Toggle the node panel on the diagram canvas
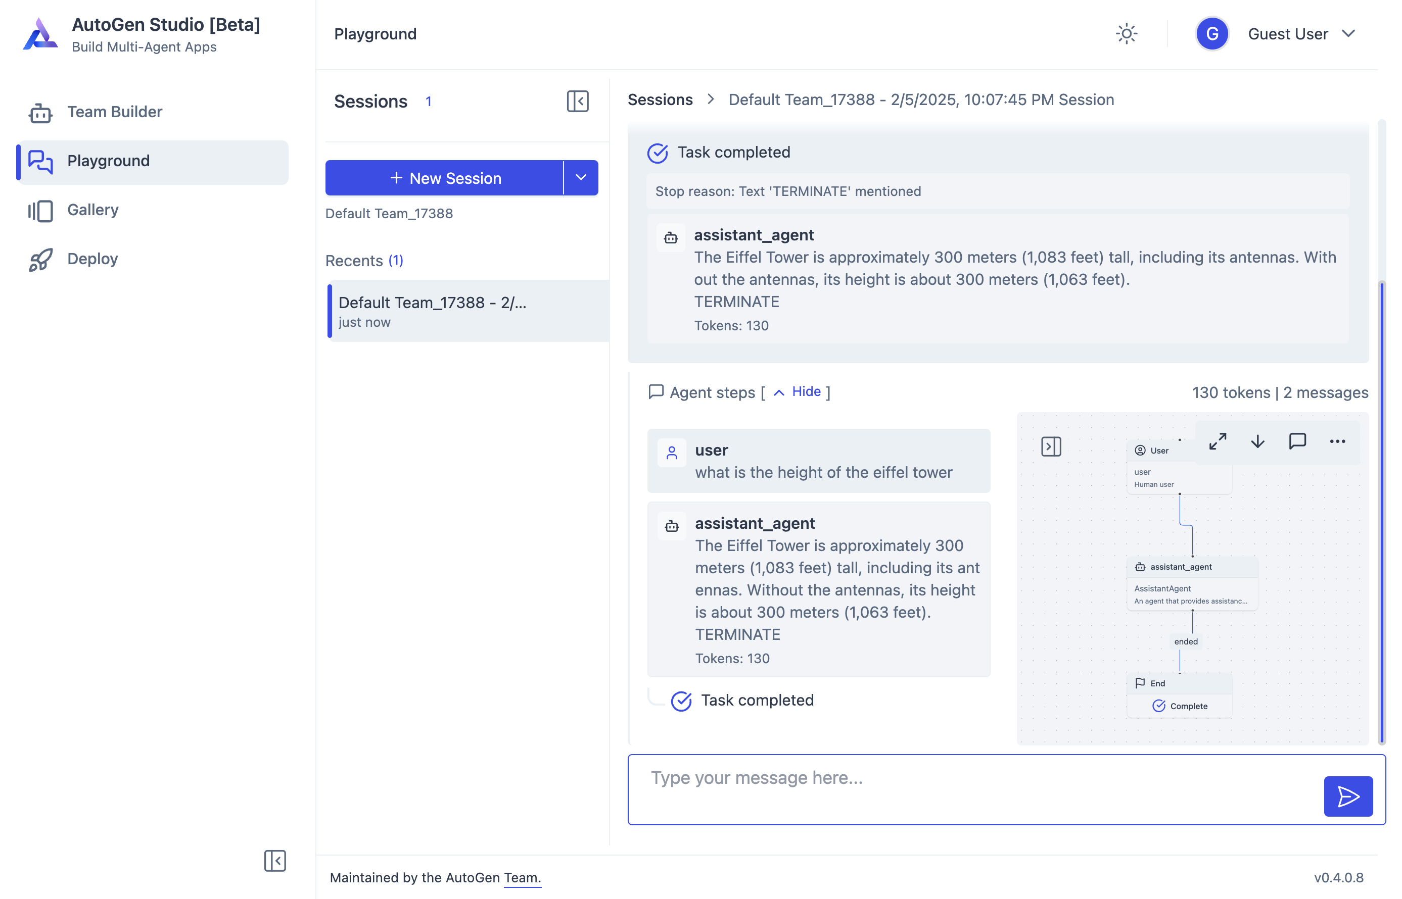The image size is (1402, 899). (1051, 445)
